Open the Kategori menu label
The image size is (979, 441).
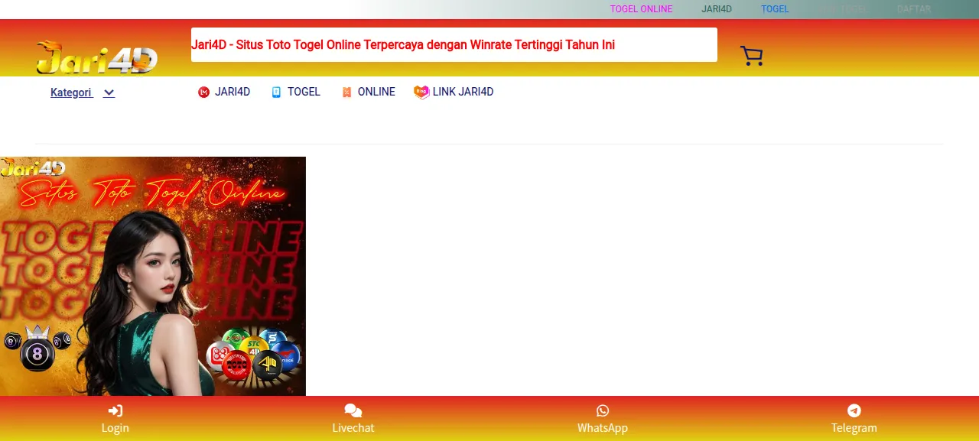(71, 92)
